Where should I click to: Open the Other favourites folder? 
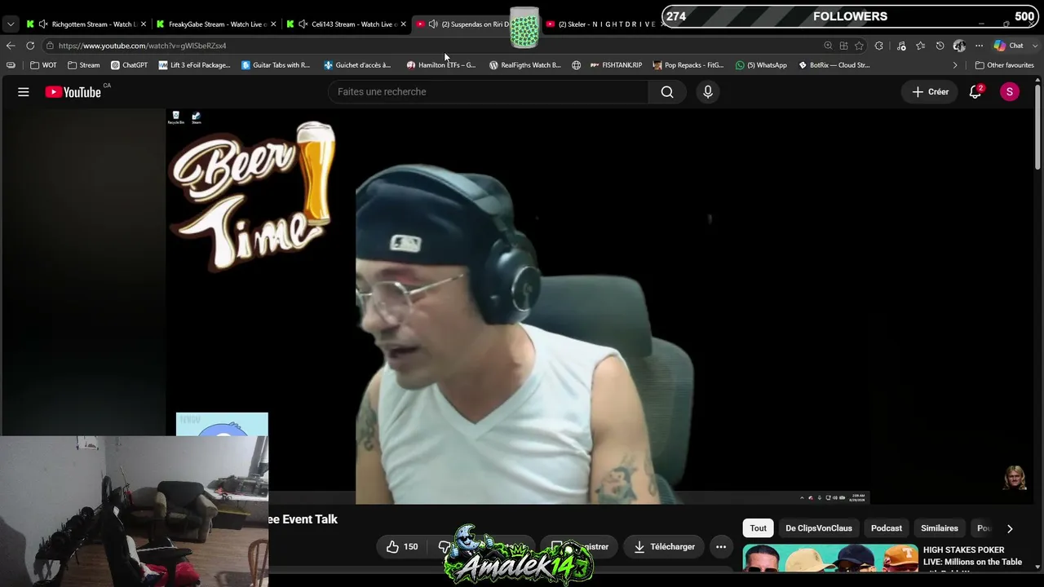point(1005,65)
